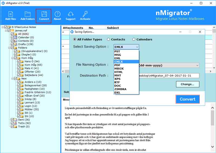
Task: Uncheck the Drafts (139) checkbox
Action: pos(12,44)
